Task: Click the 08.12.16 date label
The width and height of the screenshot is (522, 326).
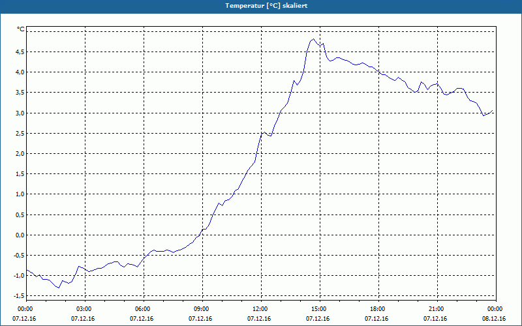Action: point(494,319)
